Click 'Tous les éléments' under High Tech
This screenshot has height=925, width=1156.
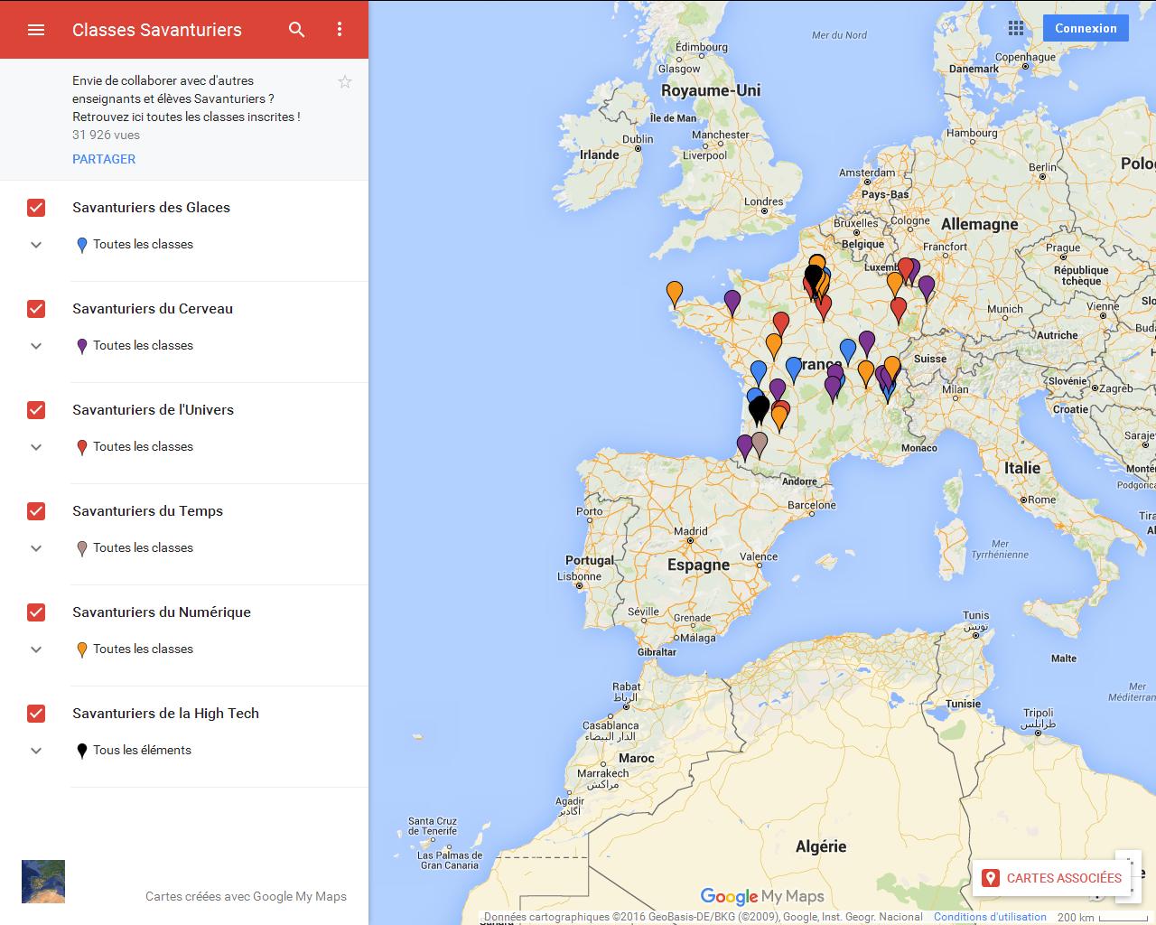point(142,751)
